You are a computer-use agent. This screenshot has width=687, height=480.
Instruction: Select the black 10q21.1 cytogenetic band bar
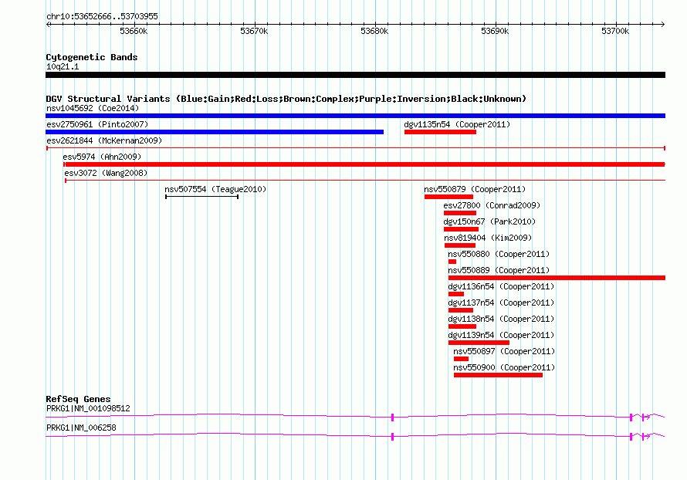pyautogui.click(x=355, y=75)
